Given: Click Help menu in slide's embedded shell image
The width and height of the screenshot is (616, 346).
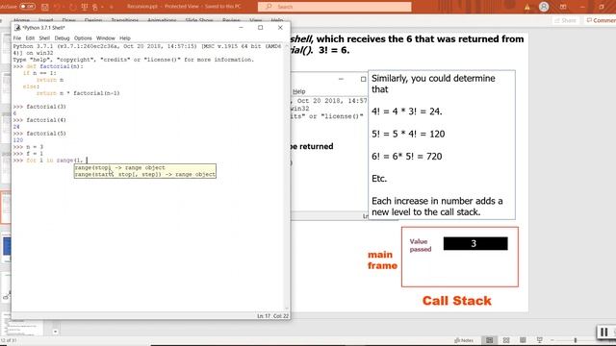Looking at the screenshot, I should (299, 91).
